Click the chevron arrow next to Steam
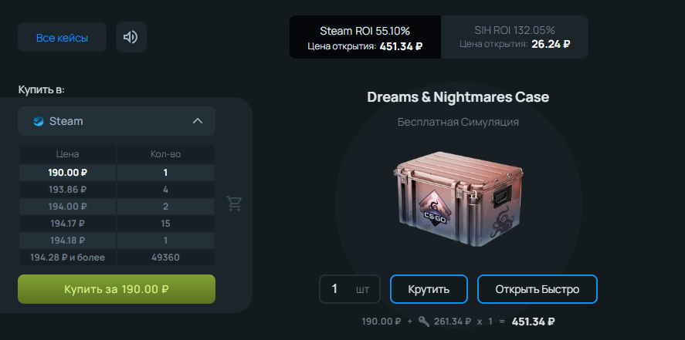Image resolution: width=685 pixels, height=340 pixels. click(x=198, y=121)
